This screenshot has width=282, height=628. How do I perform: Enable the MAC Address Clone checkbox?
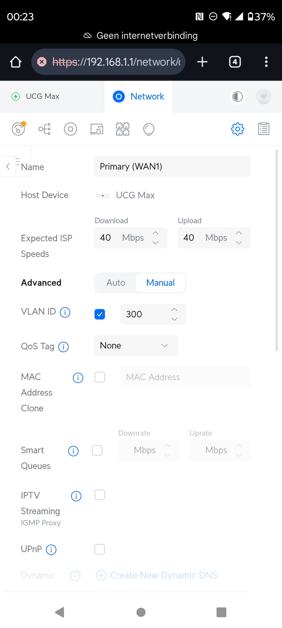(100, 377)
